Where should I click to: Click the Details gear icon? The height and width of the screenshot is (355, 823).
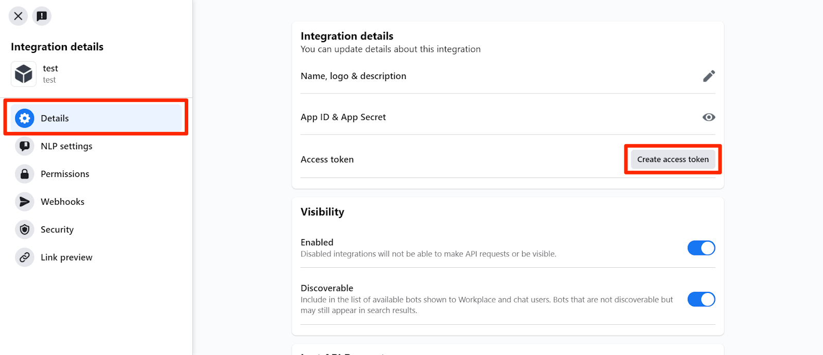24,118
